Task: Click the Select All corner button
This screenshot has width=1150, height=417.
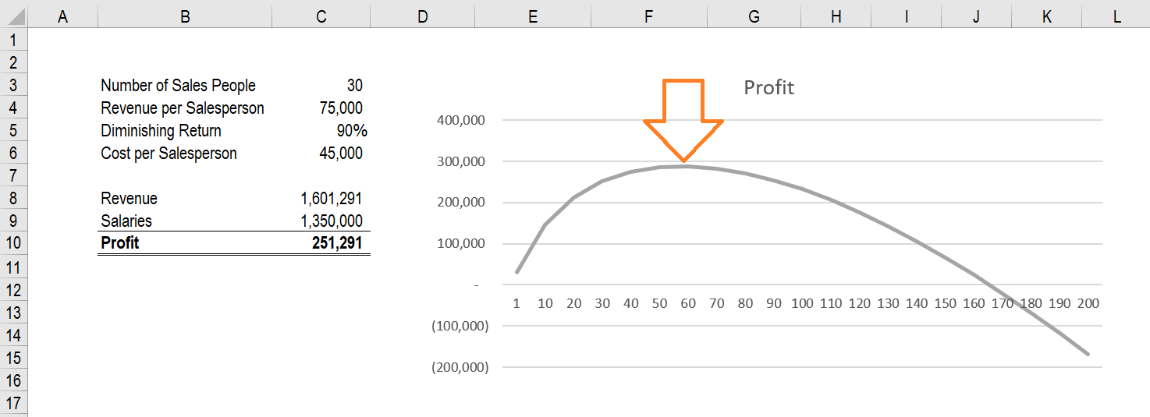Action: coord(14,16)
